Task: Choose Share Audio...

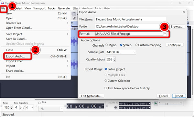Action: 35,71
